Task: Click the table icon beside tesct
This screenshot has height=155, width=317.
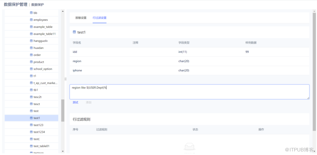Action: pos(31,104)
